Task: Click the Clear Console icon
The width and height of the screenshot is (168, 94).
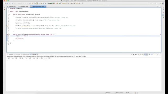Action: click(138, 55)
